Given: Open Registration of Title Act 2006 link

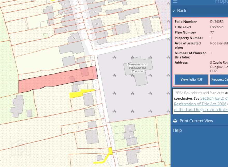Looking at the screenshot, I should coord(200,104).
